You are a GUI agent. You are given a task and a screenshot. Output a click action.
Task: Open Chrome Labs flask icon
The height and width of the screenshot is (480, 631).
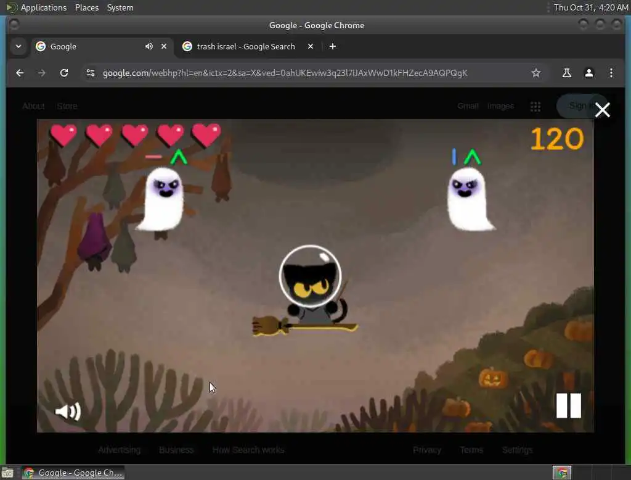[567, 73]
